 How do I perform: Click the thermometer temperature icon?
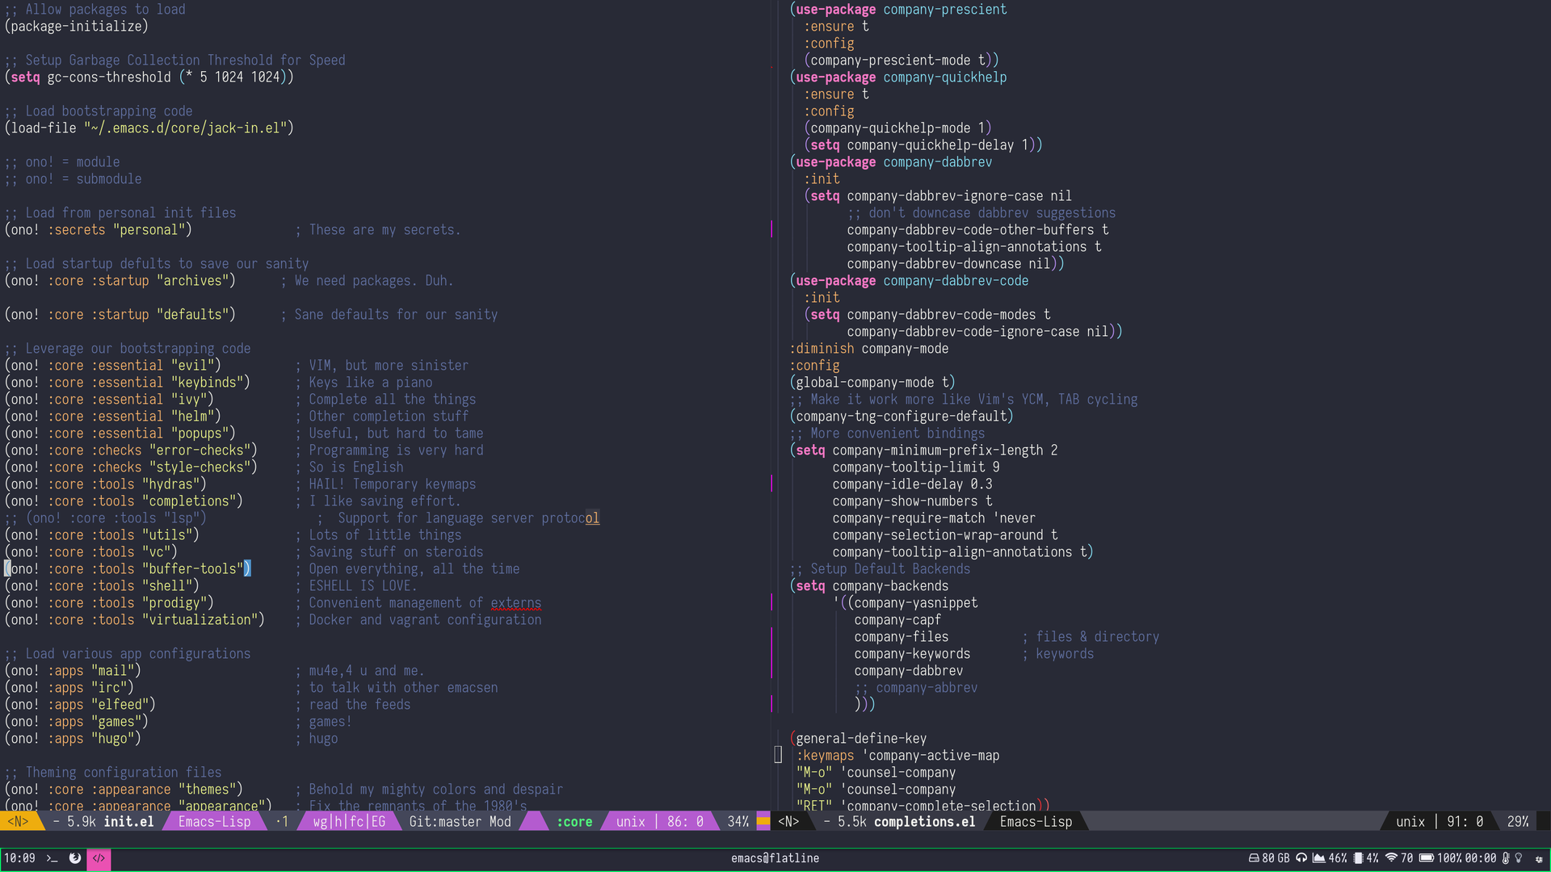tap(1506, 858)
